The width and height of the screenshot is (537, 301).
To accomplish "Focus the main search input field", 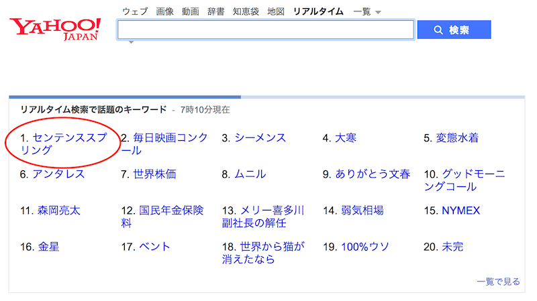I will tap(266, 29).
